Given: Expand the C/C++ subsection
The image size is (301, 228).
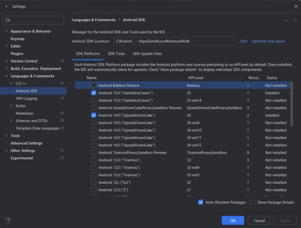Looking at the screenshot, I should point(11,84).
